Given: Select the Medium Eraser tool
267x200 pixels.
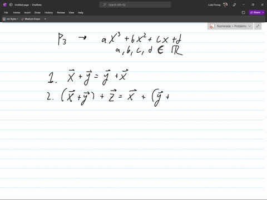Looking at the screenshot, I should (31, 19).
